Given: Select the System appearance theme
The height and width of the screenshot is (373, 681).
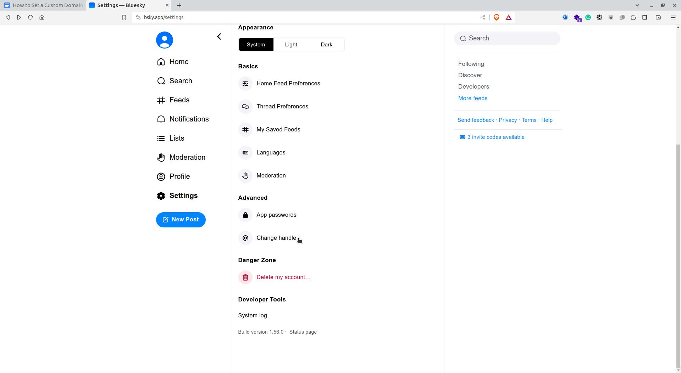Looking at the screenshot, I should point(256,44).
